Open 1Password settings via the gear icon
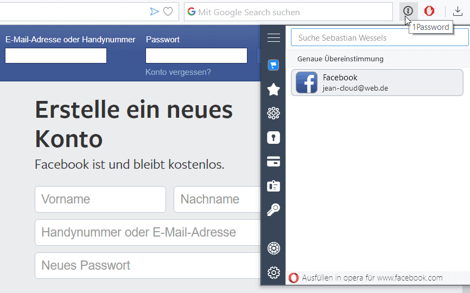470x293 pixels. point(274,272)
